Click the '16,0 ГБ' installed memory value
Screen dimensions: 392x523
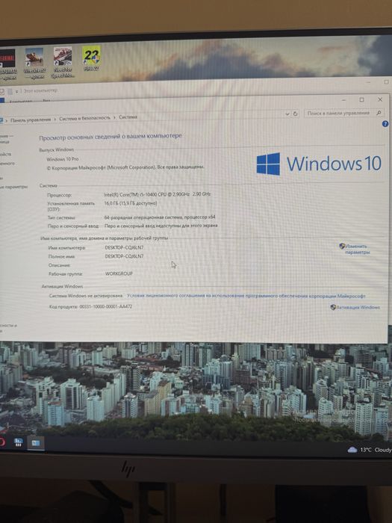point(131,203)
